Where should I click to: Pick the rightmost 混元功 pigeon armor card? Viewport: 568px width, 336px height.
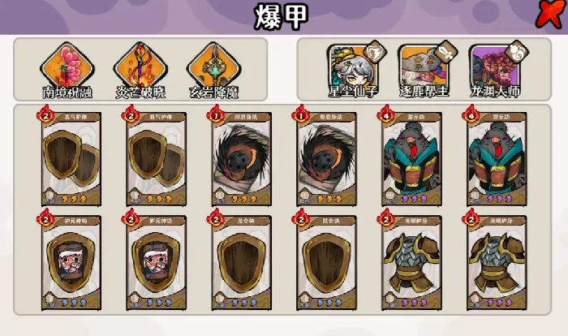pyautogui.click(x=497, y=159)
